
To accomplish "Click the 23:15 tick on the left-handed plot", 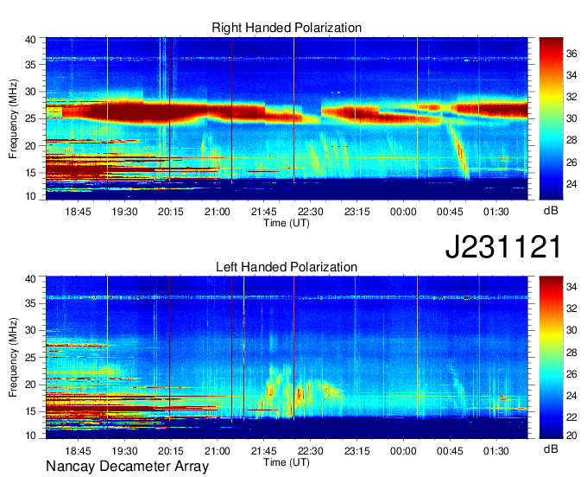I will 357,451.
